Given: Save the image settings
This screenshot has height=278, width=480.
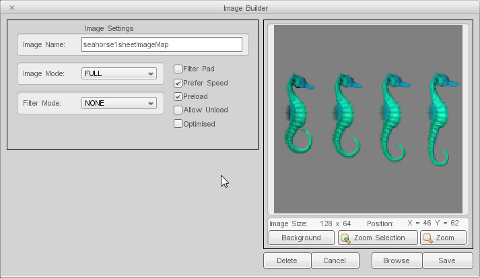Looking at the screenshot, I should 447,260.
